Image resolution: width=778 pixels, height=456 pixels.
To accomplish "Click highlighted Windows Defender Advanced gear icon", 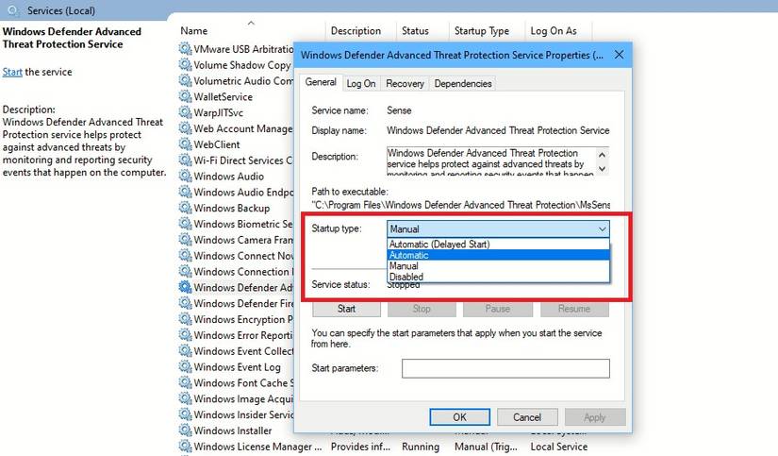I will [185, 287].
